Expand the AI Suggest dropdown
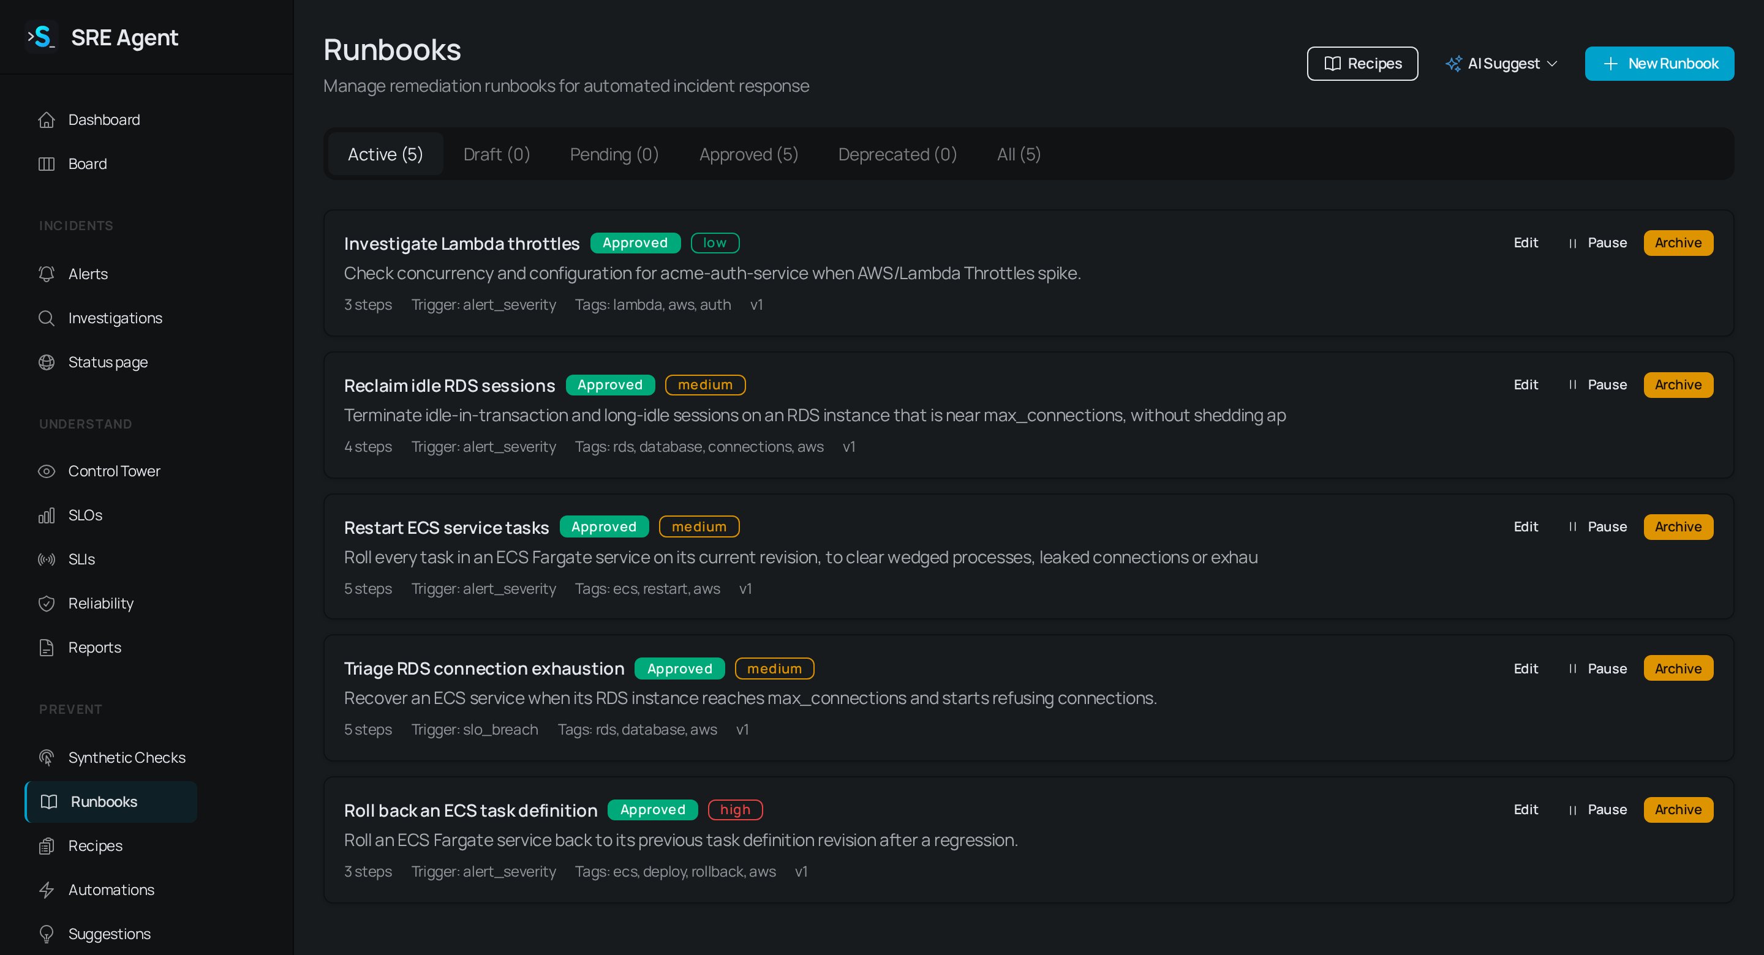 coord(1502,64)
